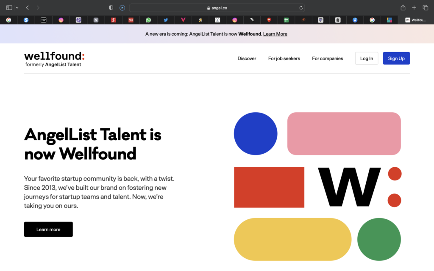The height and width of the screenshot is (271, 434).
Task: Switch to the Facebook tab
Action: coord(355,20)
